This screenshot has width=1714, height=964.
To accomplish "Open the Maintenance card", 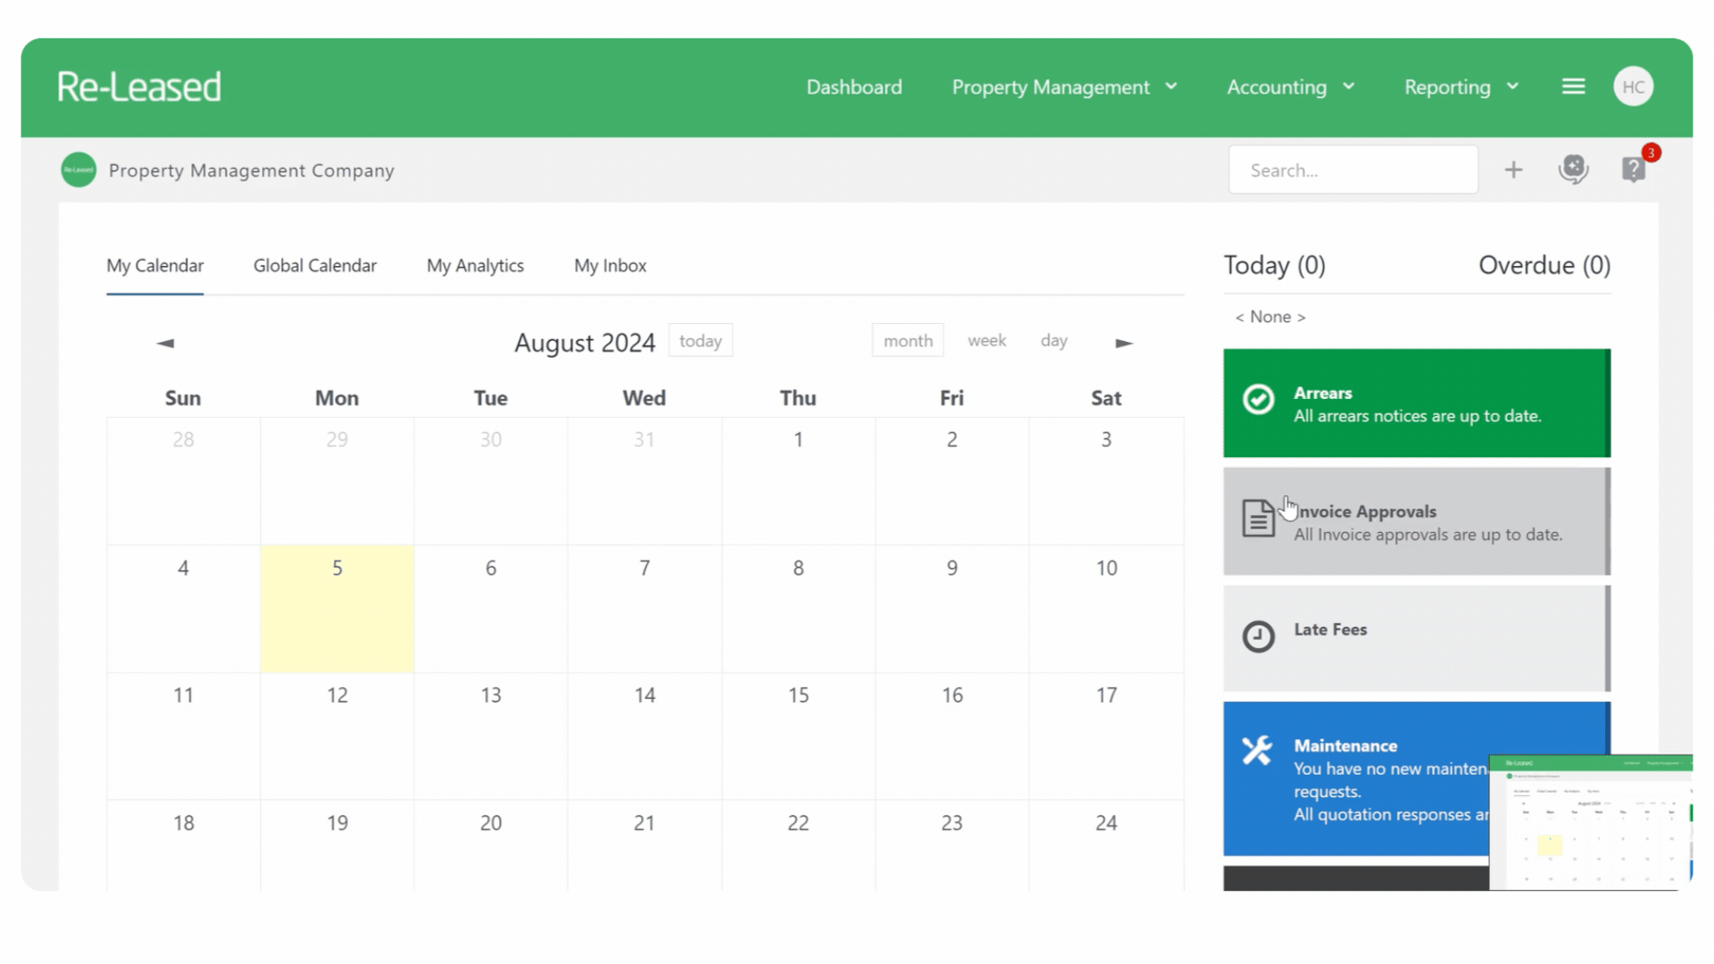I will [x=1417, y=778].
